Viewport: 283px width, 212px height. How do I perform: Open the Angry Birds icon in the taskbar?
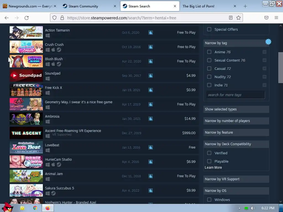click(x=7, y=207)
